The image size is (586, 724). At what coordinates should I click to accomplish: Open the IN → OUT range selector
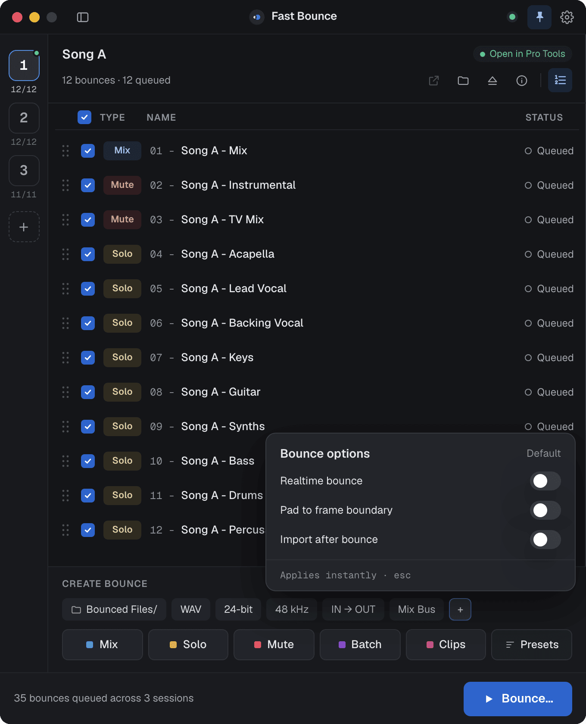click(353, 609)
